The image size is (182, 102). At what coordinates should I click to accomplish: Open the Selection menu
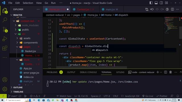[x=28, y=3]
